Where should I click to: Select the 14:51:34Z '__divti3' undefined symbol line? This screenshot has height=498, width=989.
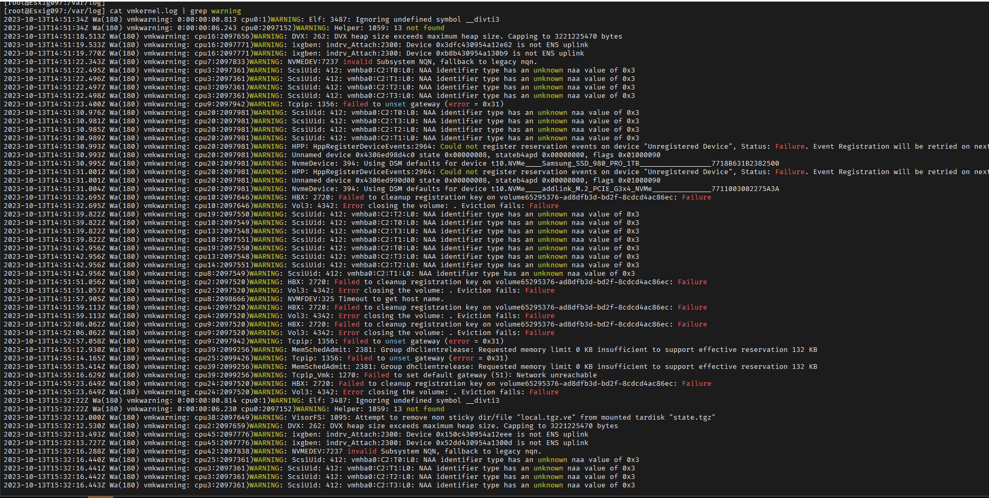tap(252, 20)
